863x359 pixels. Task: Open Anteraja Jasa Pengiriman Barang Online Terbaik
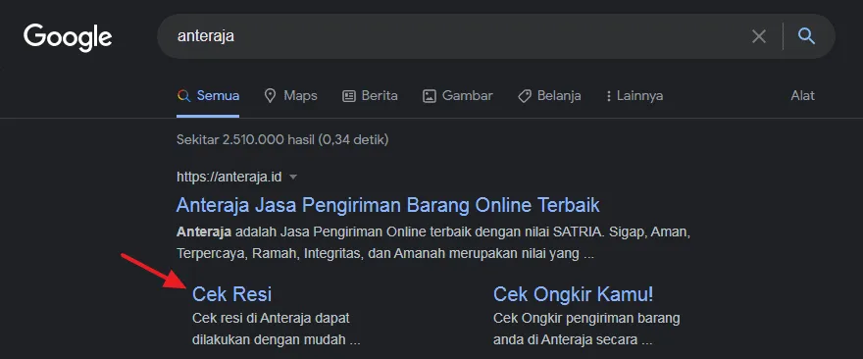(388, 205)
